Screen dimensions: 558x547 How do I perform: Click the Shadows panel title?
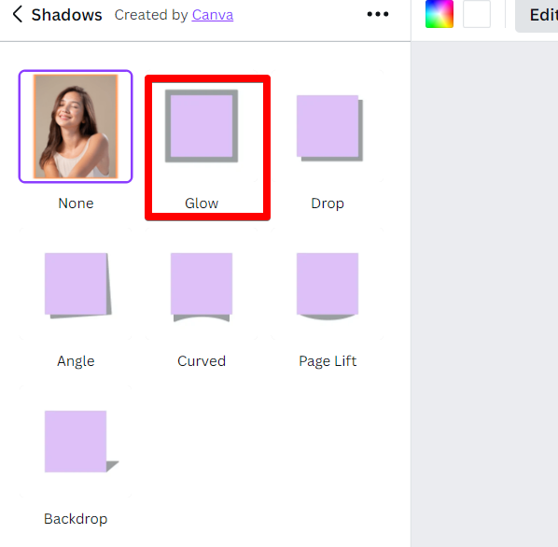(66, 15)
